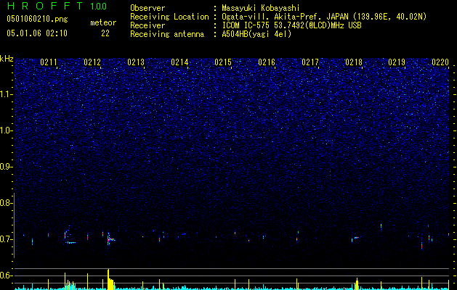Click the 0212 time marker
Image resolution: width=457 pixels, height=290 pixels.
click(92, 62)
